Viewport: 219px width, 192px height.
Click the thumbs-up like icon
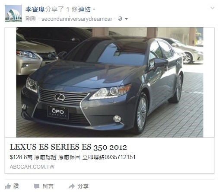[8, 186]
